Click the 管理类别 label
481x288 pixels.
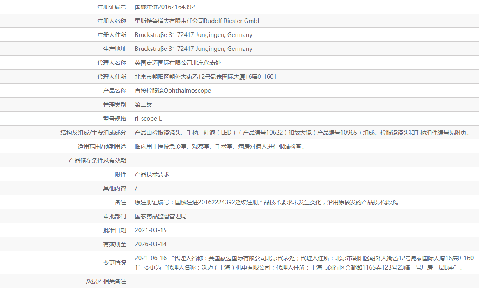(115, 105)
